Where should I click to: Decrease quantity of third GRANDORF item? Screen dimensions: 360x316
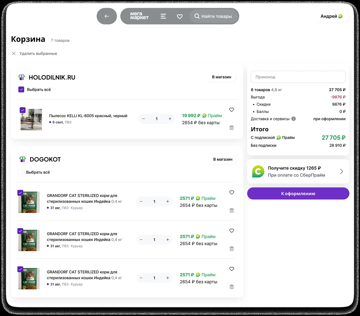coord(141,278)
